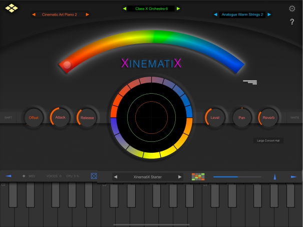Click the Attack knob
303x227 pixels.
(x=60, y=117)
